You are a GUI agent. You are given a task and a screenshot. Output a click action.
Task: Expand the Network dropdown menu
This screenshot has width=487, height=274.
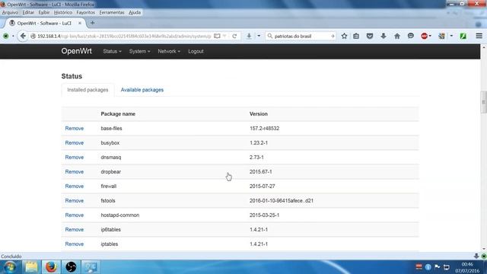[x=169, y=51]
